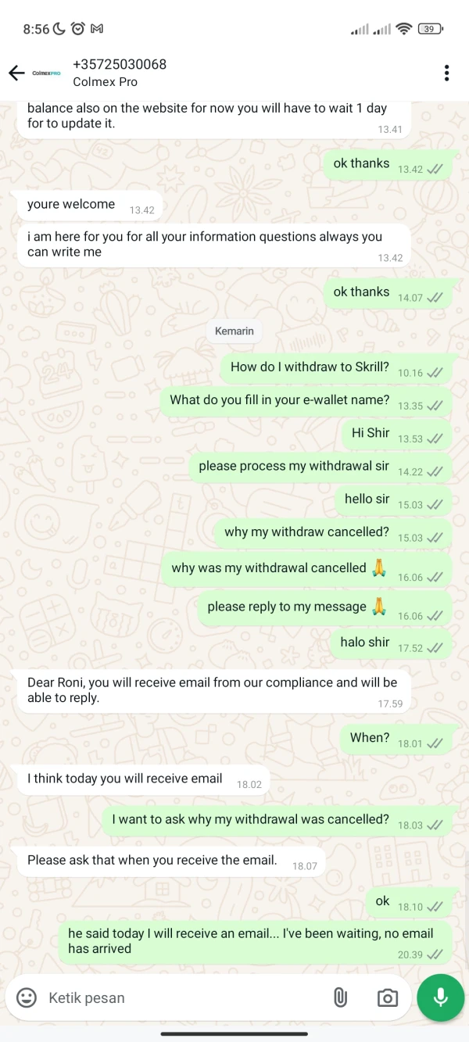The height and width of the screenshot is (1042, 469).
Task: Tap the 'Kemarin' date separator chip
Action: (234, 331)
